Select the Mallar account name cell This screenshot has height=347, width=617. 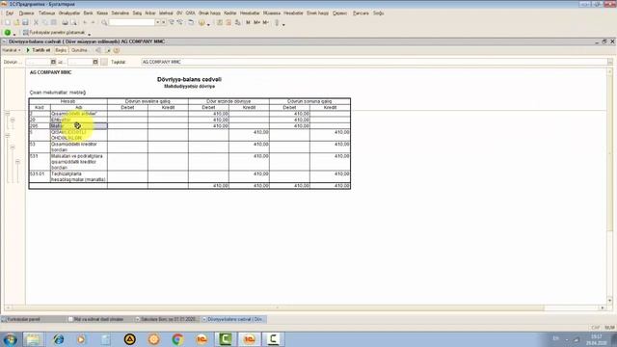[x=79, y=126]
